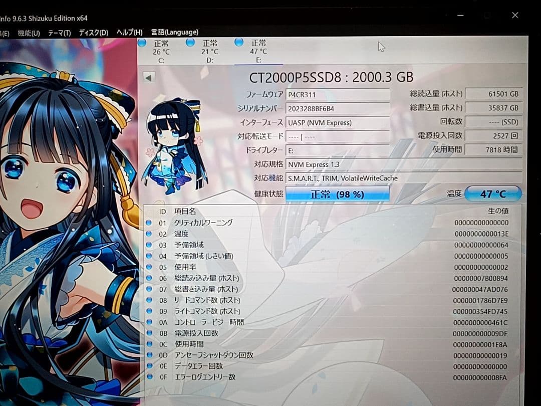Select the リードコマンド数 (ホスト) row

tap(332, 300)
